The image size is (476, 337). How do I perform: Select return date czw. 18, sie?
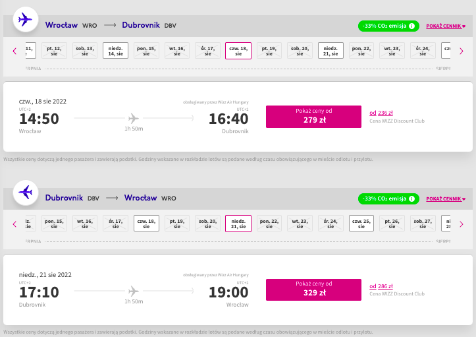[x=146, y=224]
